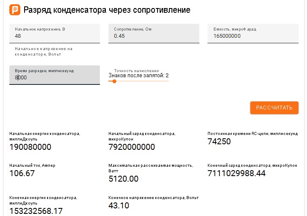This screenshot has width=307, height=216.
Task: Click the RC time constant value 74250
Action: coord(219,141)
